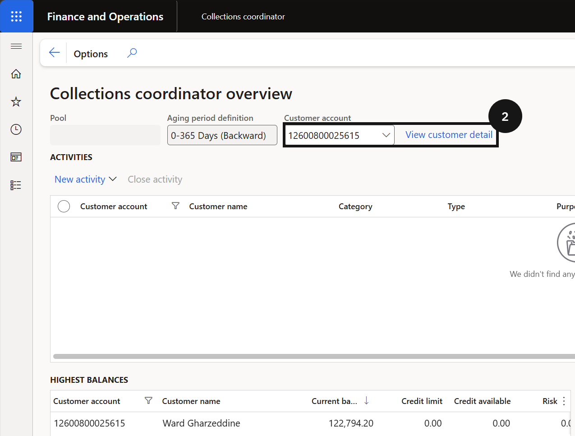Open Recent clock icon in sidebar
The height and width of the screenshot is (436, 575).
pos(16,129)
